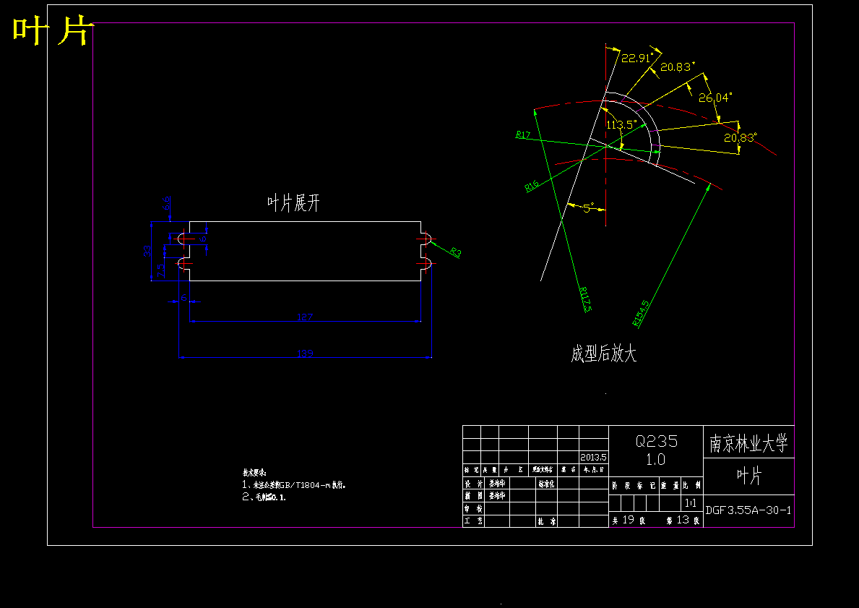Select technical note 1 mentioning GB/T1804-m
The image size is (859, 608).
pyautogui.click(x=293, y=484)
